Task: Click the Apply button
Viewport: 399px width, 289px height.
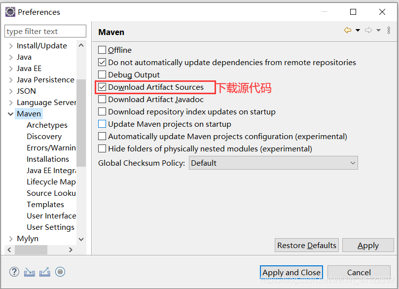Action: [x=368, y=245]
